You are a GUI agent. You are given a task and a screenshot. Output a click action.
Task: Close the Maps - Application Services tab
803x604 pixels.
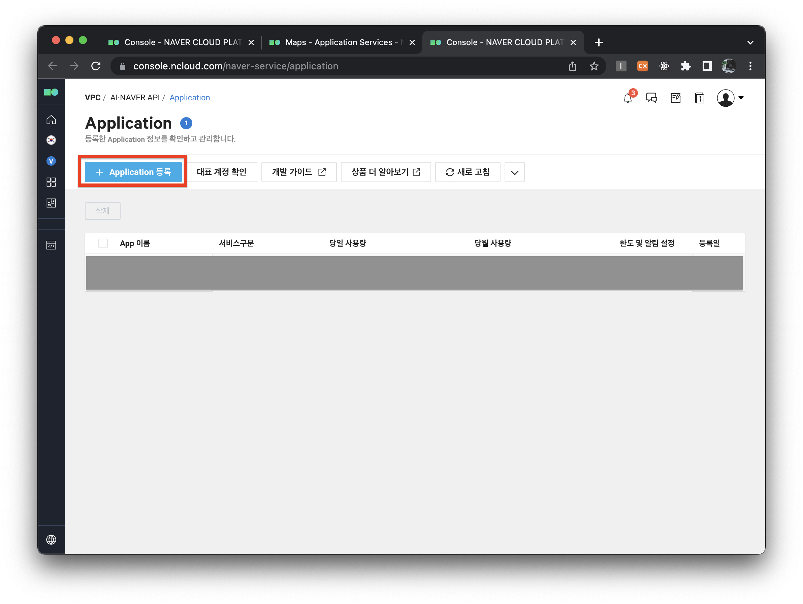pyautogui.click(x=412, y=43)
